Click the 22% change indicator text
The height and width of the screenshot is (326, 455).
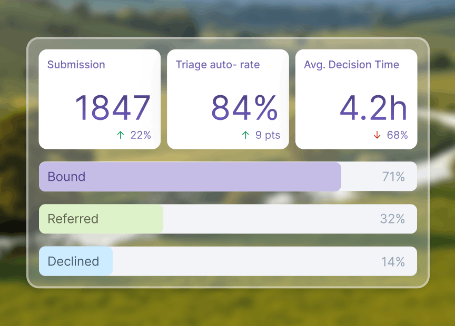pyautogui.click(x=141, y=135)
